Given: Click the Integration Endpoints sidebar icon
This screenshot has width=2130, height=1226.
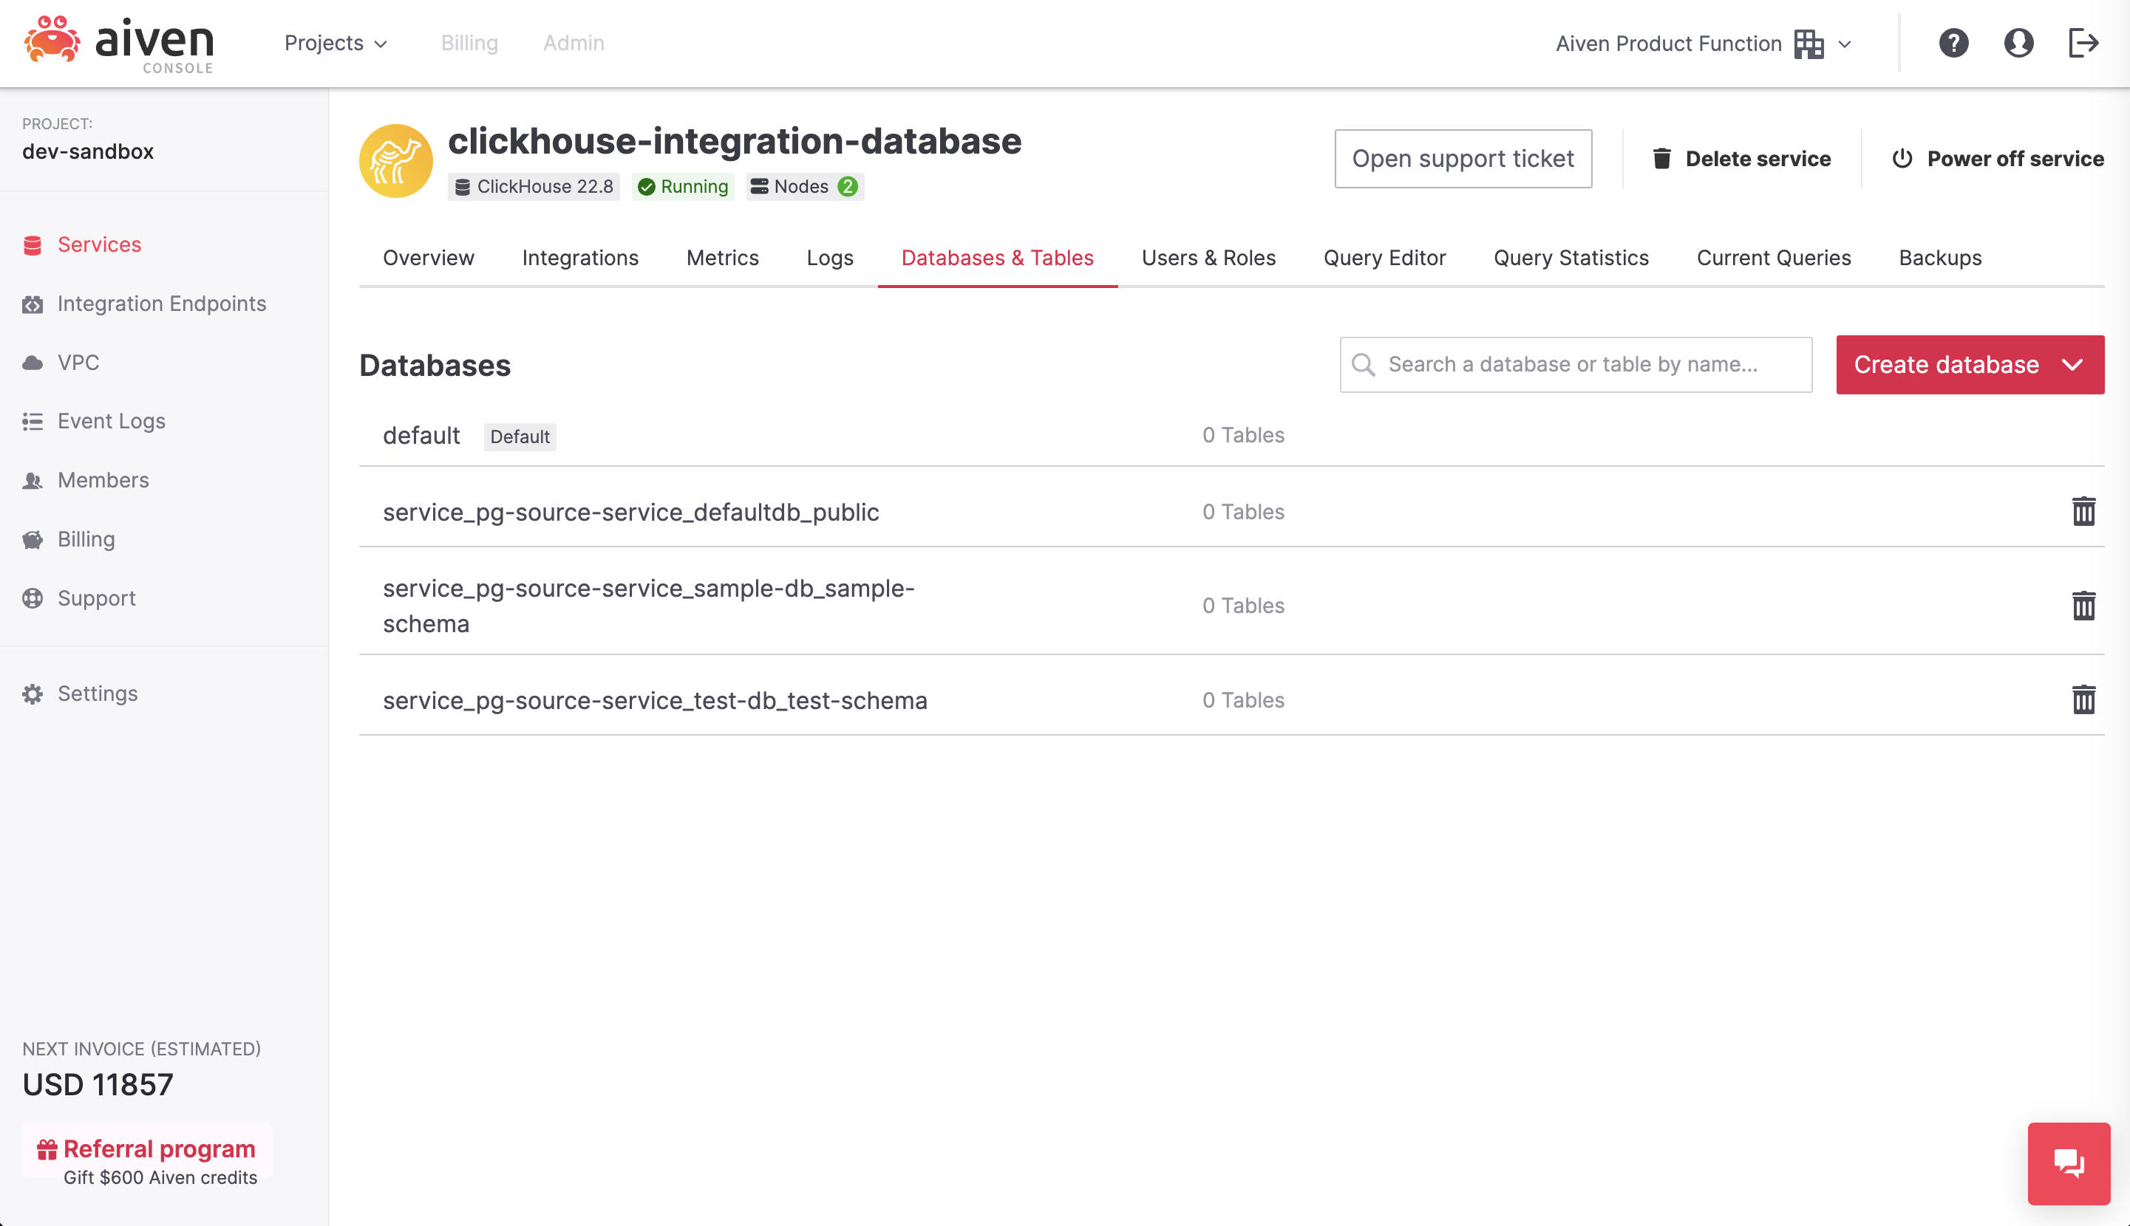Looking at the screenshot, I should pyautogui.click(x=33, y=304).
